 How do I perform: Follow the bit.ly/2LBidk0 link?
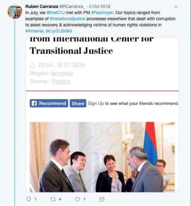59,31
